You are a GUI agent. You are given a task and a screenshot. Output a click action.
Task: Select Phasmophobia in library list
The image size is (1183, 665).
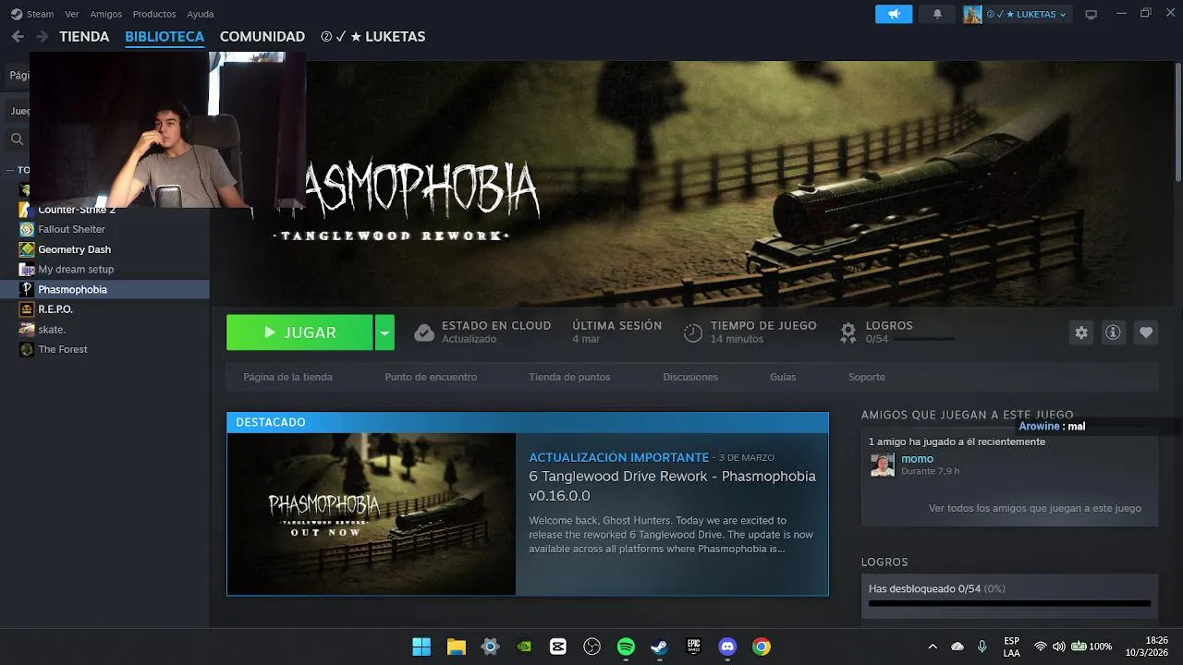(x=104, y=289)
